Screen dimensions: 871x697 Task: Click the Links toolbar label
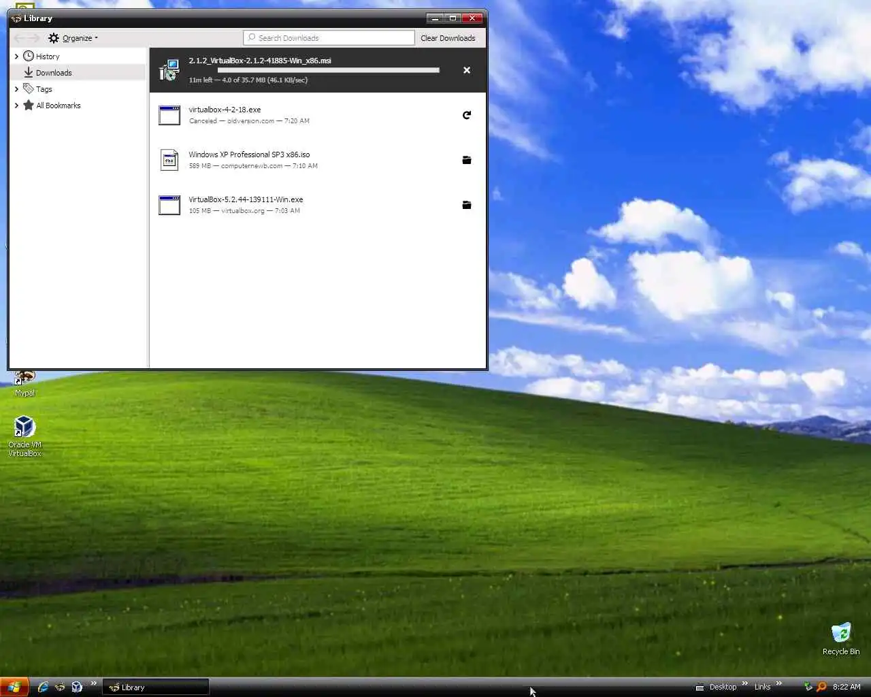[762, 687]
